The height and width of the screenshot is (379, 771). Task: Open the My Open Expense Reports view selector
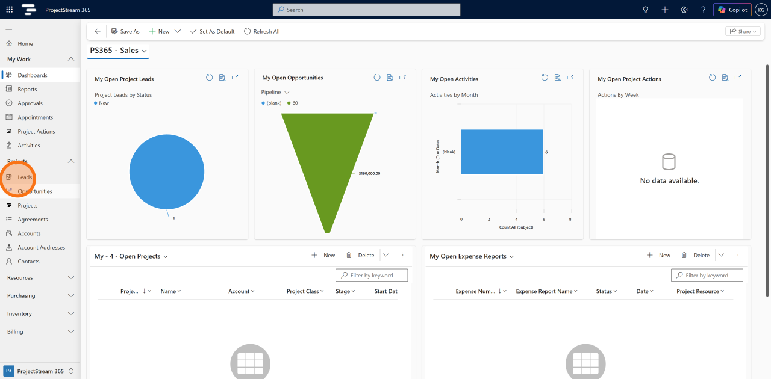pyautogui.click(x=472, y=256)
